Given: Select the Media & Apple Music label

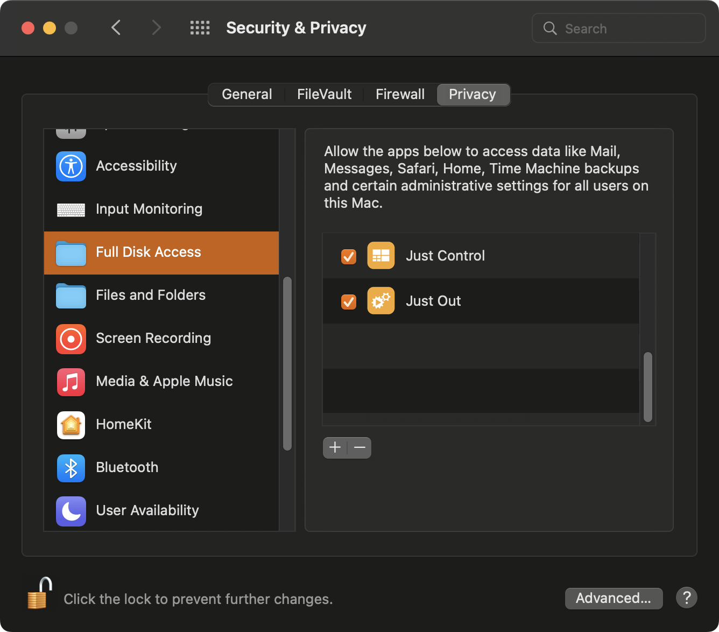Looking at the screenshot, I should click(164, 381).
